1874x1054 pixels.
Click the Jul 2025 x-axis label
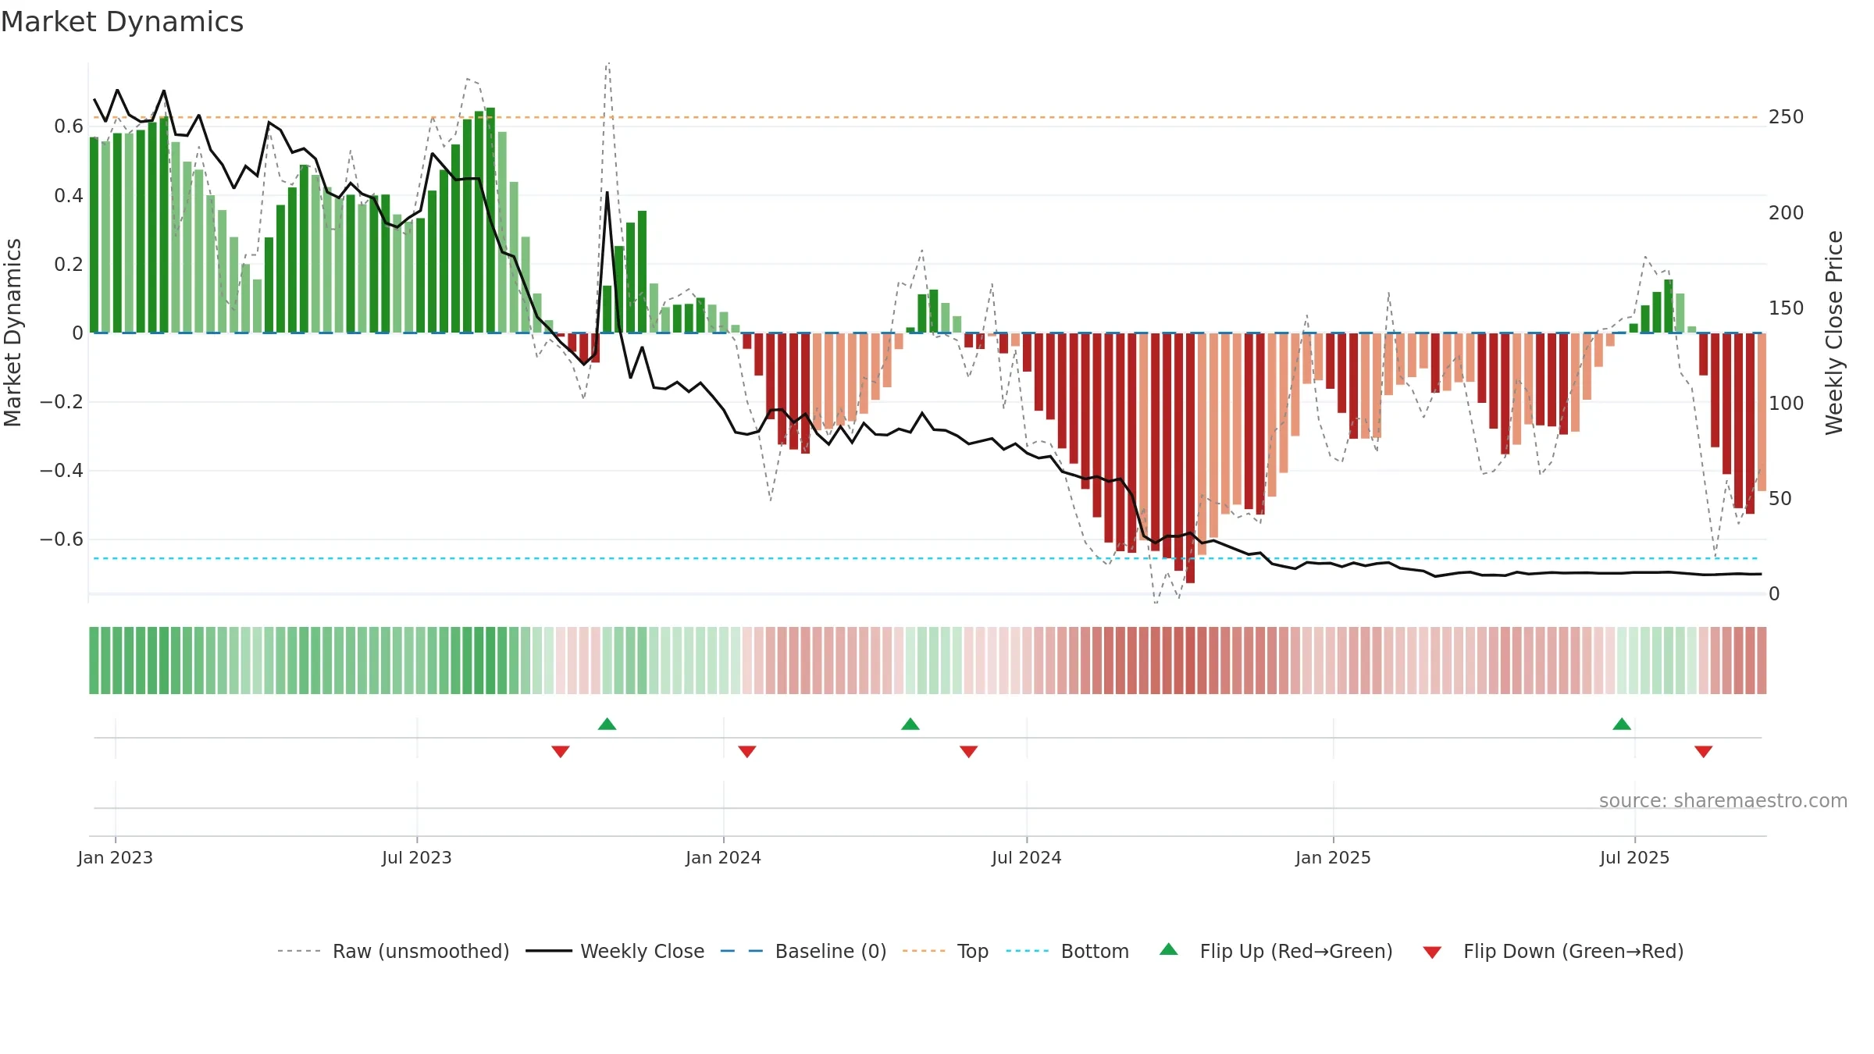click(1635, 857)
